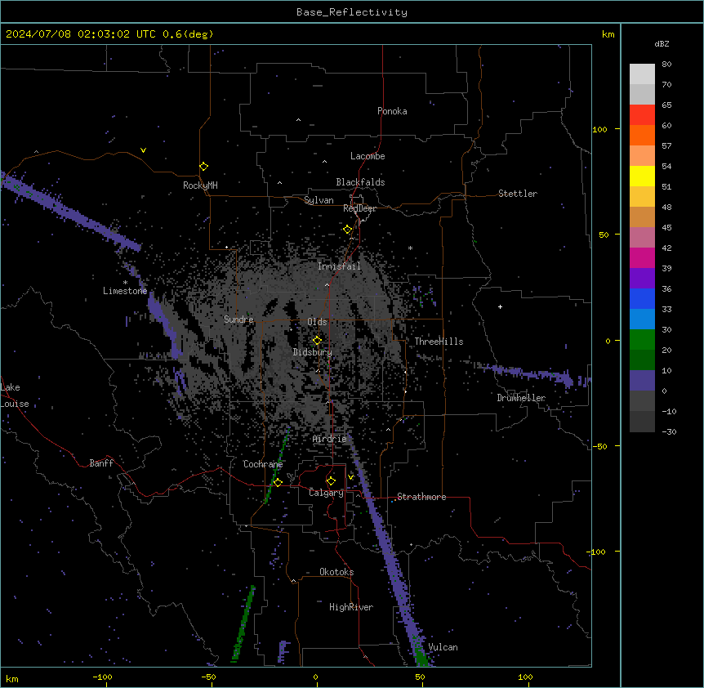Click the yellow diamond marker at Calgary
Image resolution: width=704 pixels, height=688 pixels.
click(331, 481)
